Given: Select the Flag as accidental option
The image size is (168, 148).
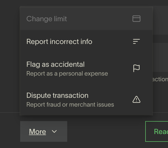Looking at the screenshot, I should click(55, 64).
